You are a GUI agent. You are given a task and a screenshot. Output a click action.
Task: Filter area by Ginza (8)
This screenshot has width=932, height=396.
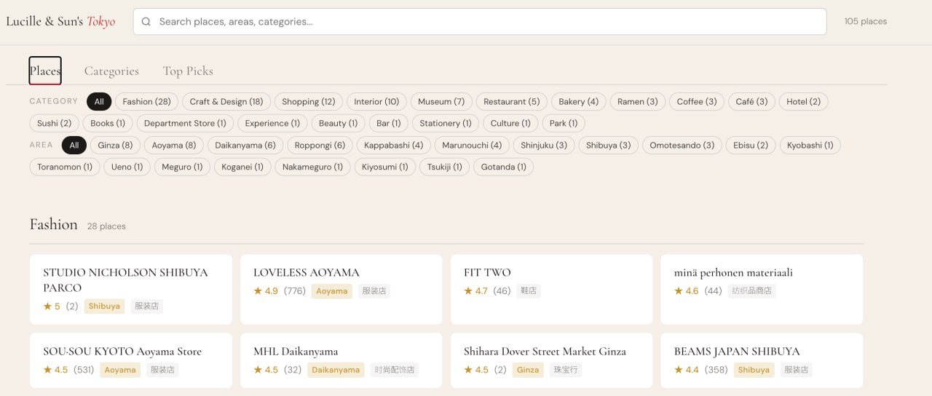[x=115, y=146]
